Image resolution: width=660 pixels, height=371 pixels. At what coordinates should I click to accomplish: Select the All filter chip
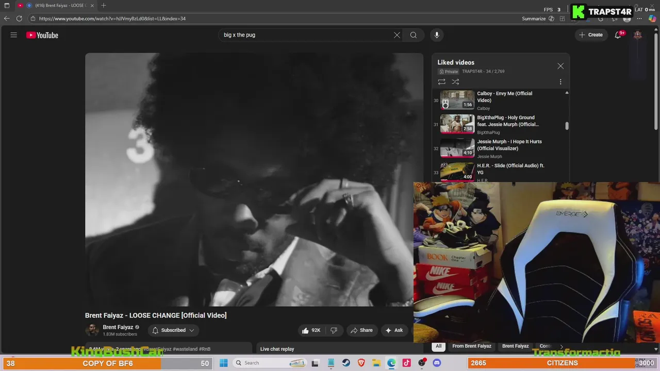(x=439, y=346)
